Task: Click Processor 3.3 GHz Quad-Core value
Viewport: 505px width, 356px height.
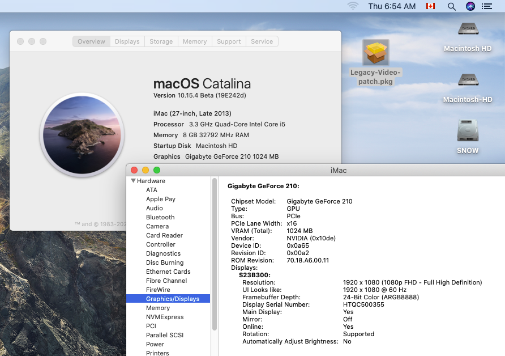Action: (237, 124)
